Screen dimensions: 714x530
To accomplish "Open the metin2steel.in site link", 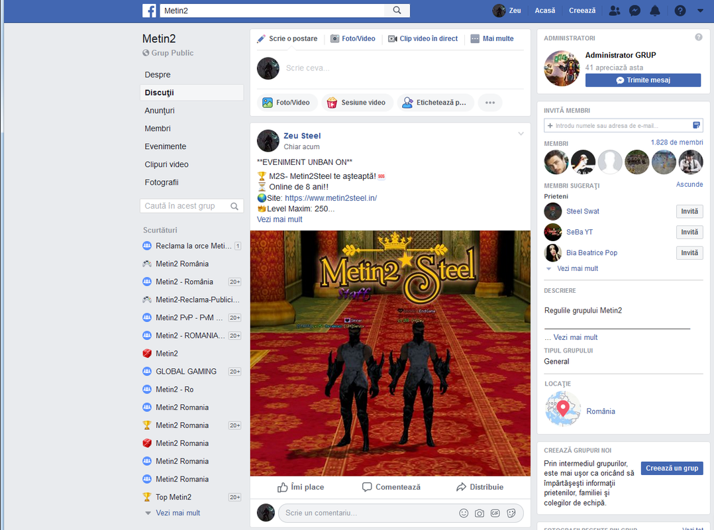I will [x=331, y=198].
